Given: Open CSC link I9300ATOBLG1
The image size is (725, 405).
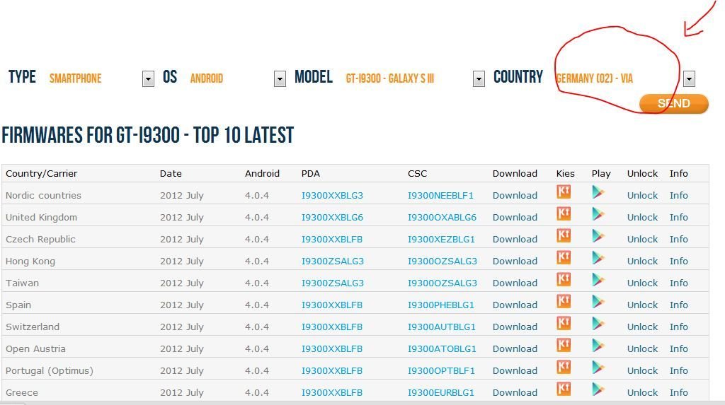Looking at the screenshot, I should (x=442, y=348).
